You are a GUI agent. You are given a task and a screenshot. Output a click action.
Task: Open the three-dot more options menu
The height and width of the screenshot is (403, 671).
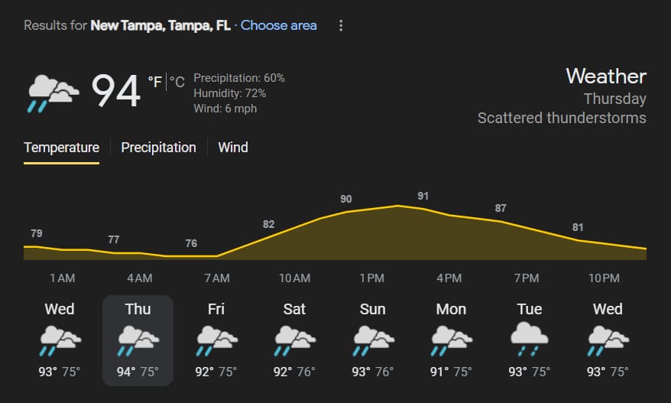click(x=341, y=26)
